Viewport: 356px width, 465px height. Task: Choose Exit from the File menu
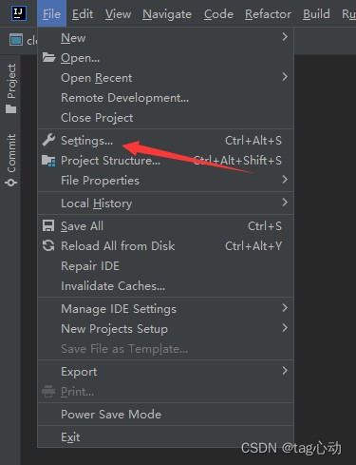(166, 436)
